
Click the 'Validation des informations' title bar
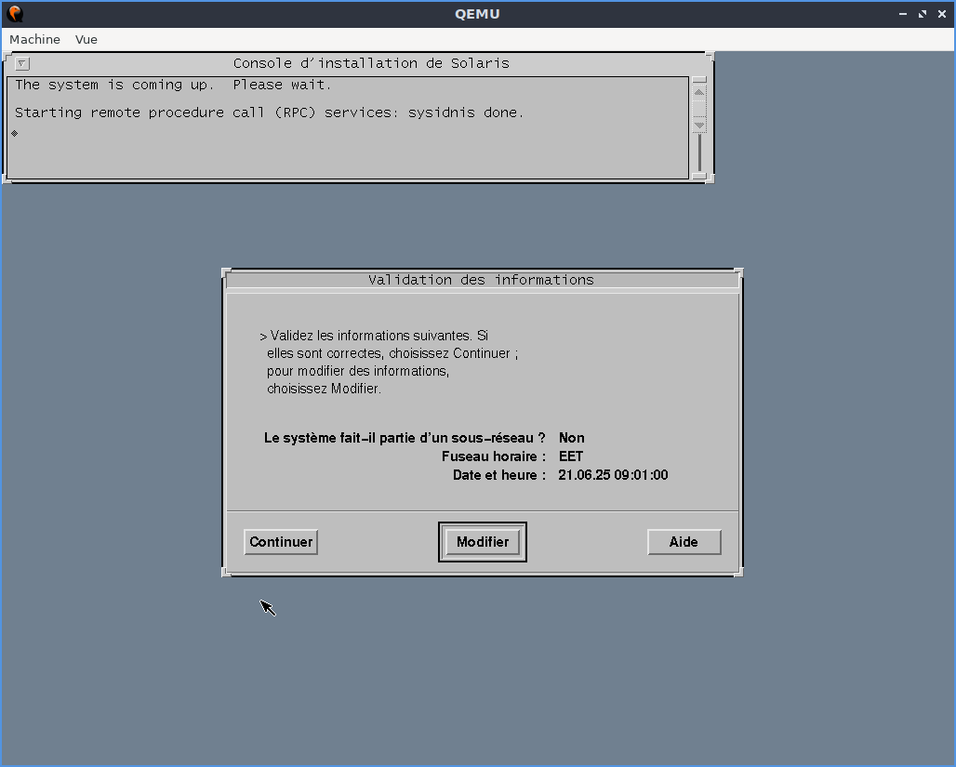click(x=482, y=280)
